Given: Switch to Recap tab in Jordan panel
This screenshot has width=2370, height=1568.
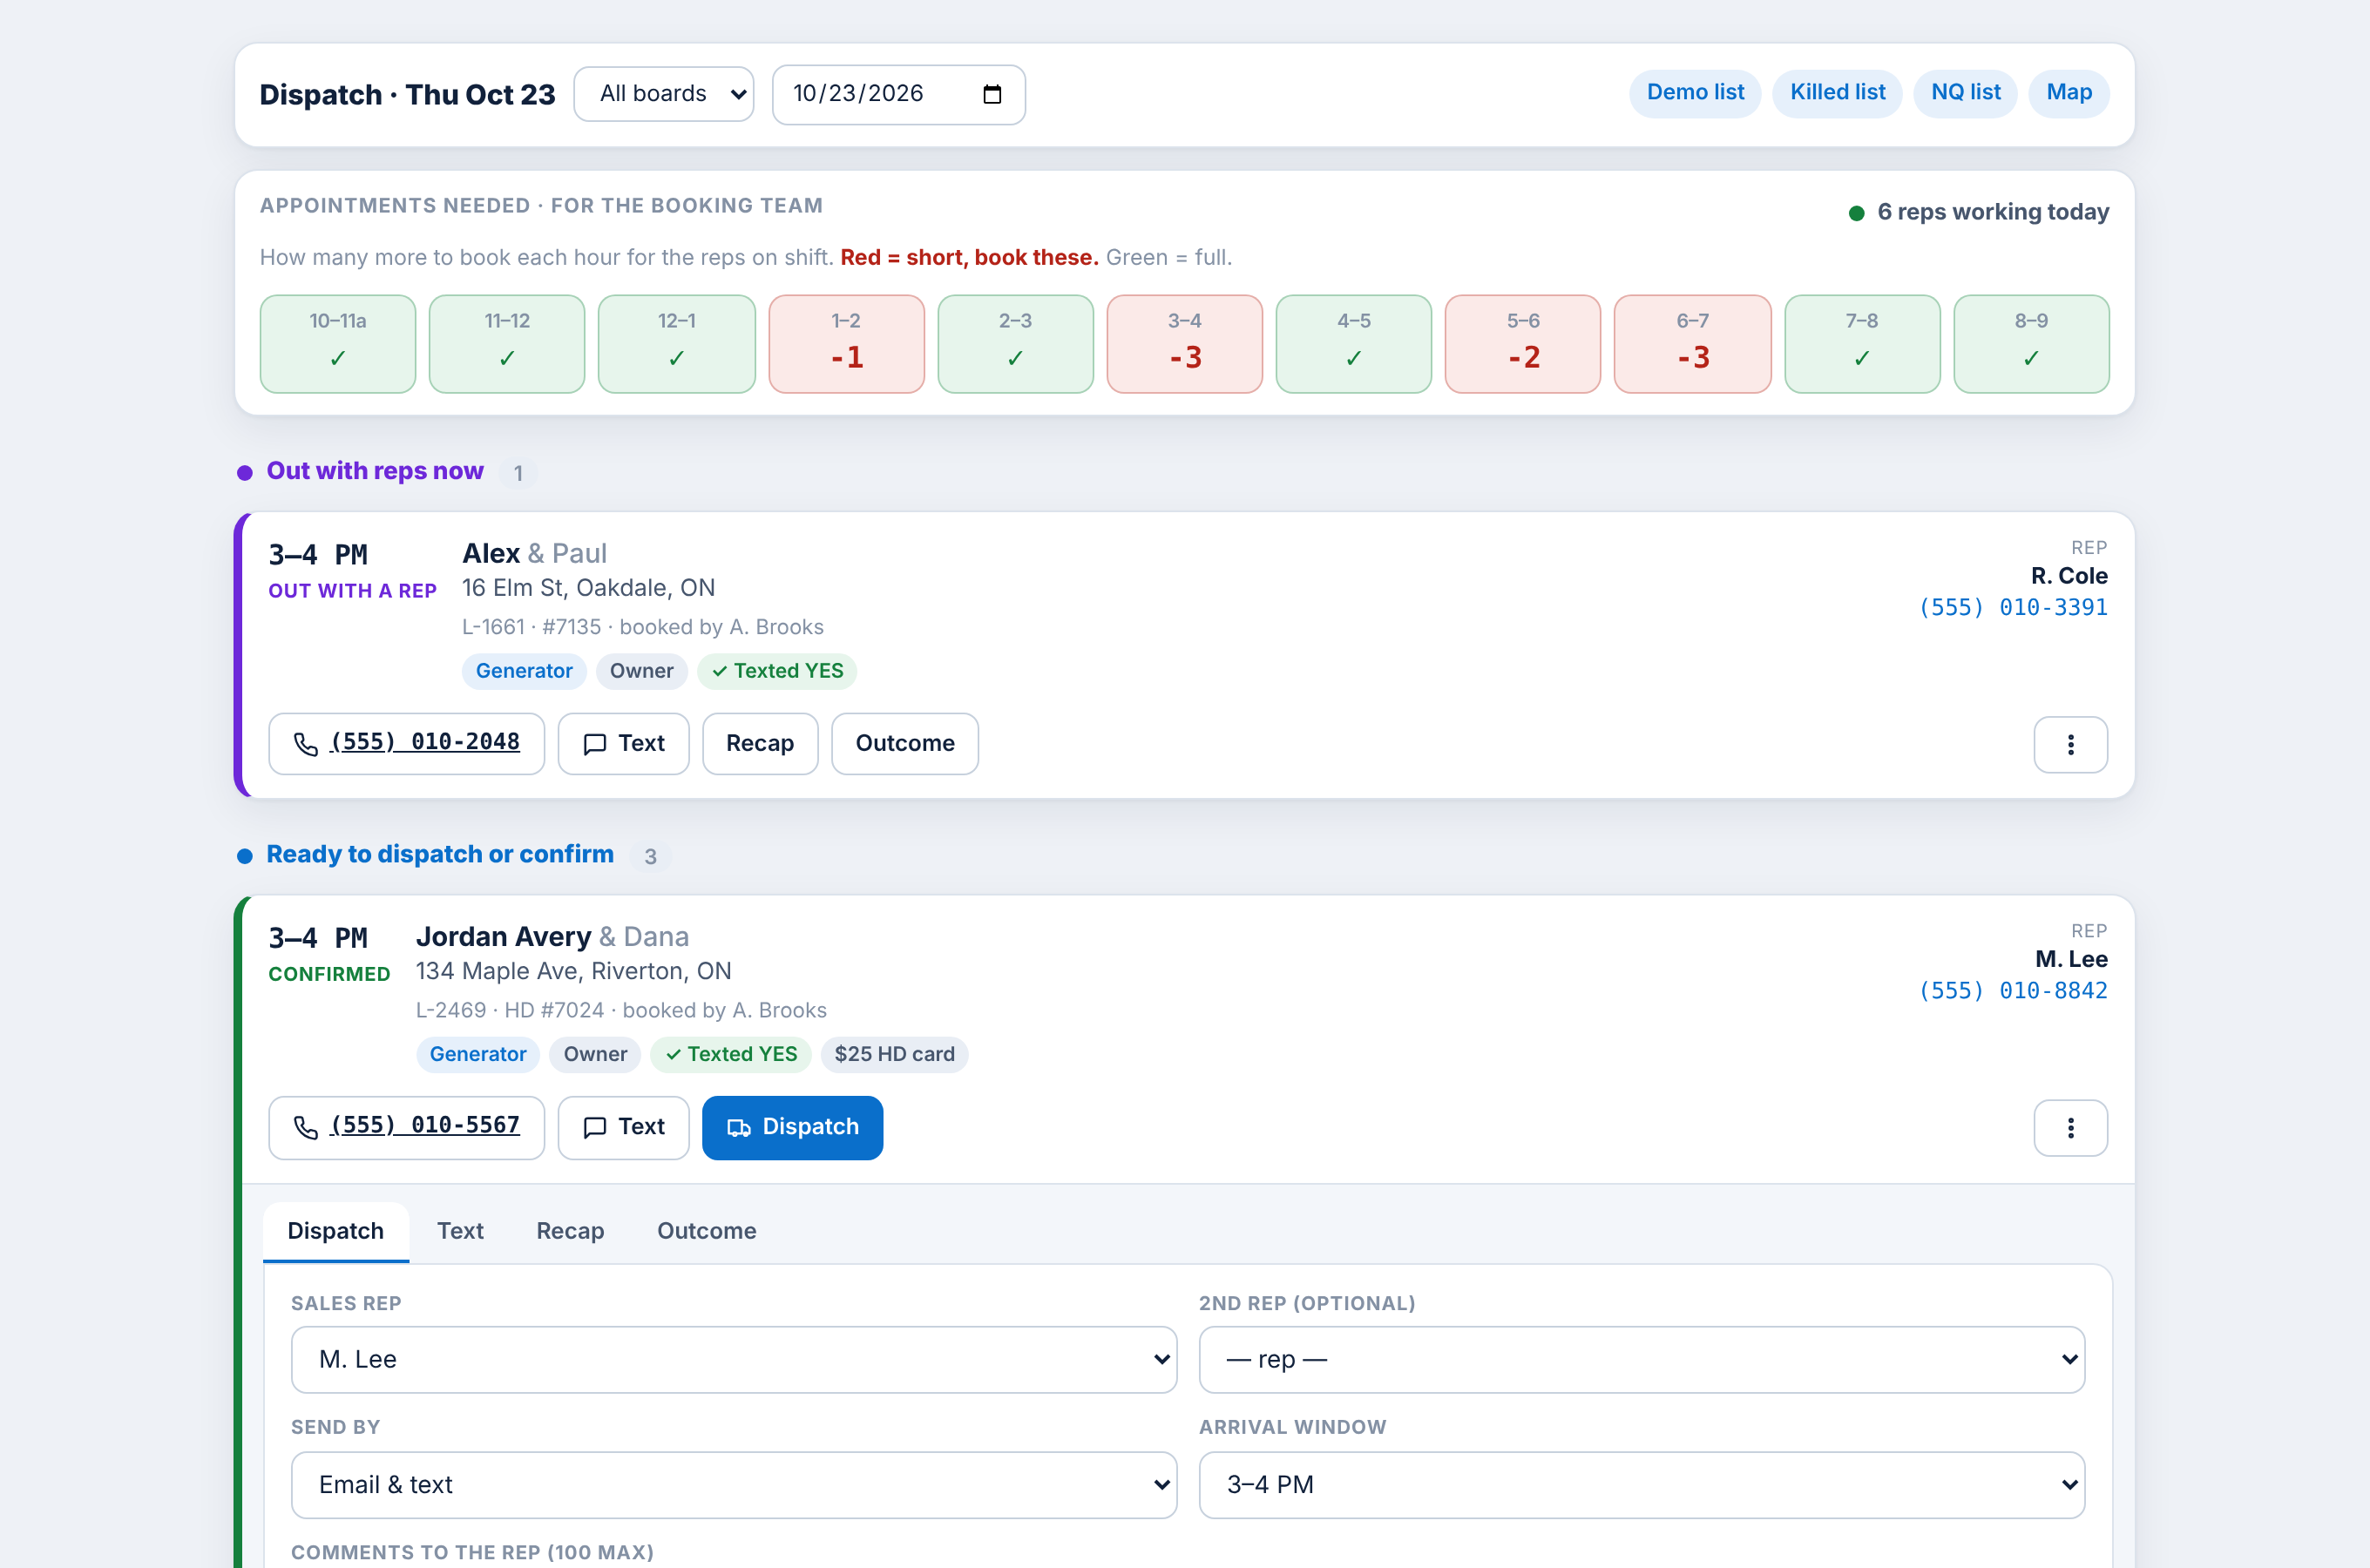Looking at the screenshot, I should [x=570, y=1231].
